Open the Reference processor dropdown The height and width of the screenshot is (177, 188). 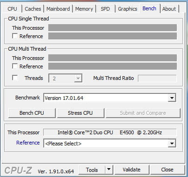pyautogui.click(x=172, y=143)
